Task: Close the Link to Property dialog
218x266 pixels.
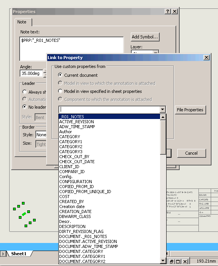Action: [206, 58]
